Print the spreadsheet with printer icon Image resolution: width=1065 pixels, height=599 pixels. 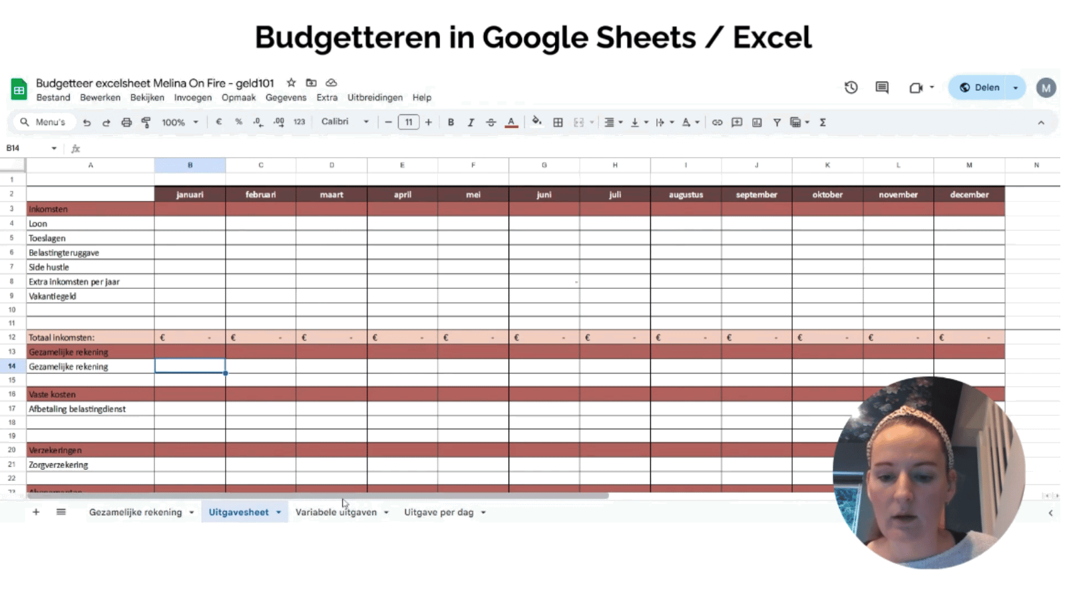tap(126, 122)
